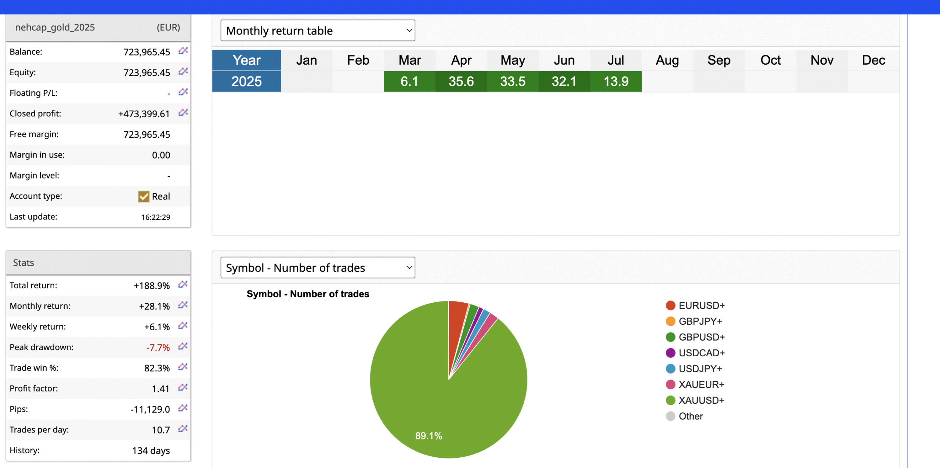The image size is (940, 468).
Task: Click chart icon next to Balance
Action: 183,51
